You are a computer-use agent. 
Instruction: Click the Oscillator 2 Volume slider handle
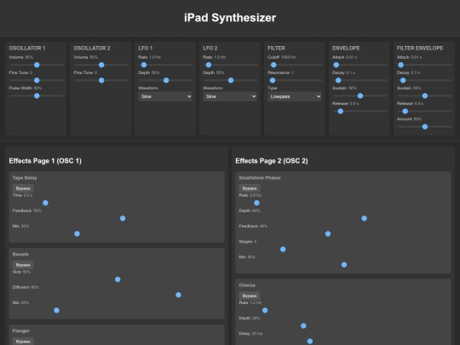point(101,65)
